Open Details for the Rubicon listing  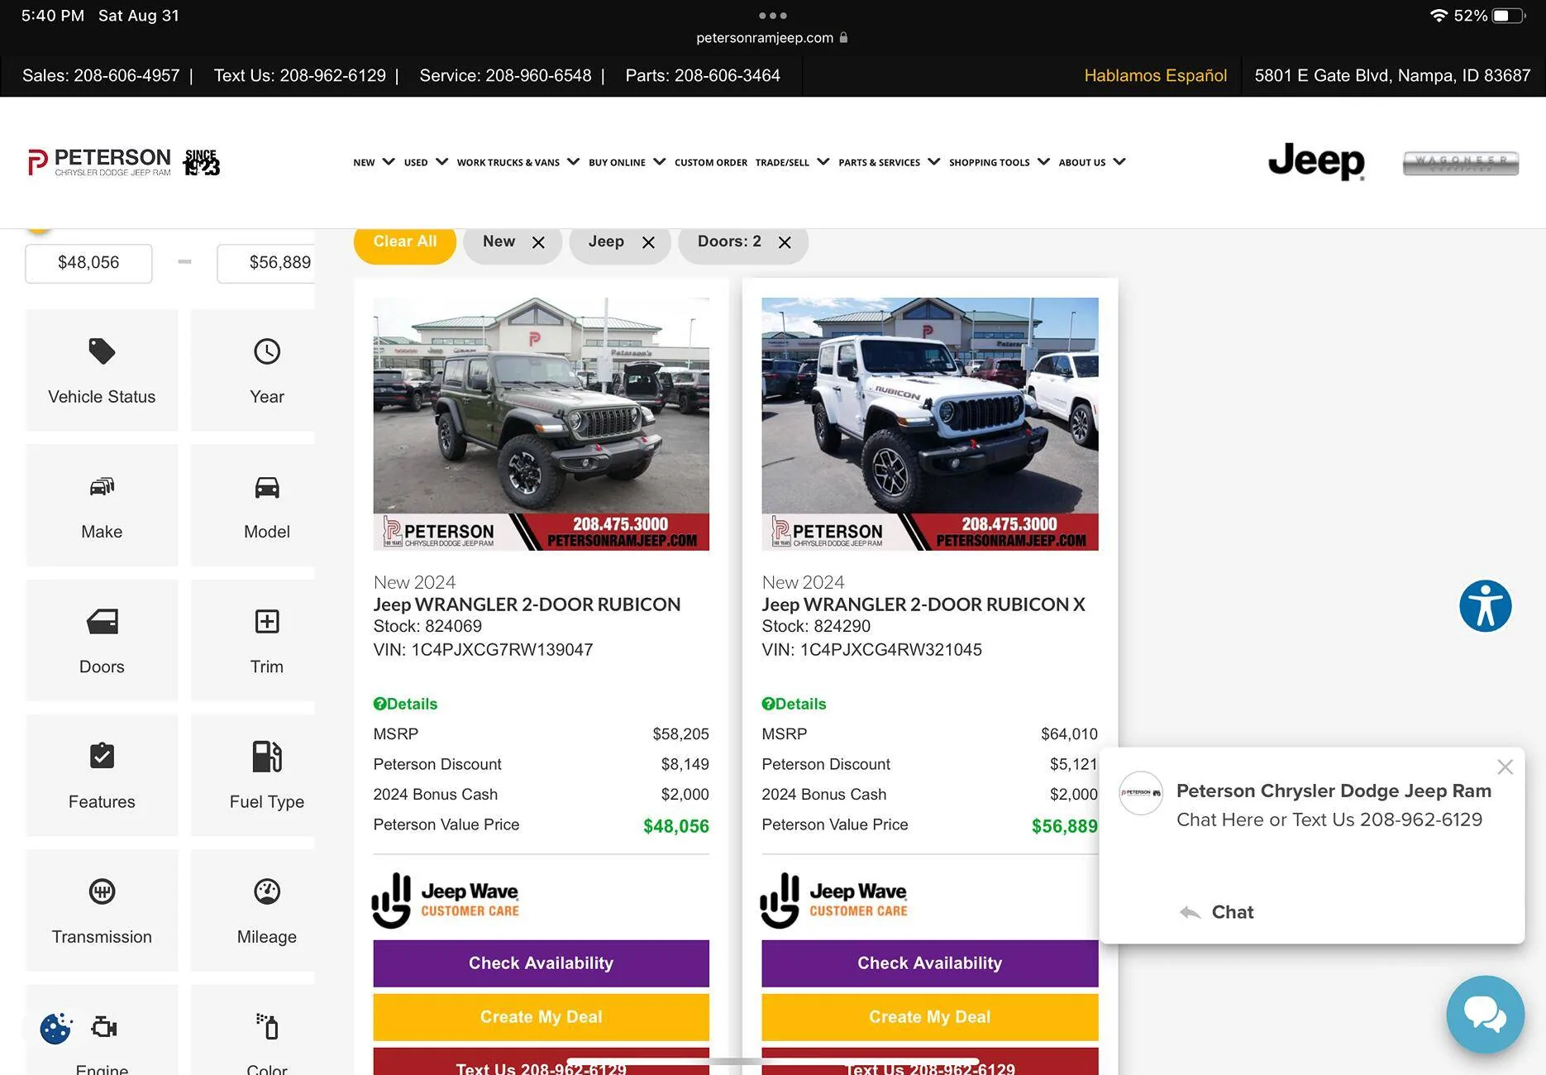pyautogui.click(x=405, y=704)
